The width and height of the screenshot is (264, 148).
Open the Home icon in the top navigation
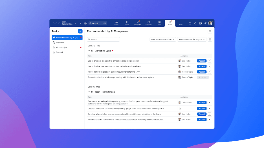(x=116, y=23)
